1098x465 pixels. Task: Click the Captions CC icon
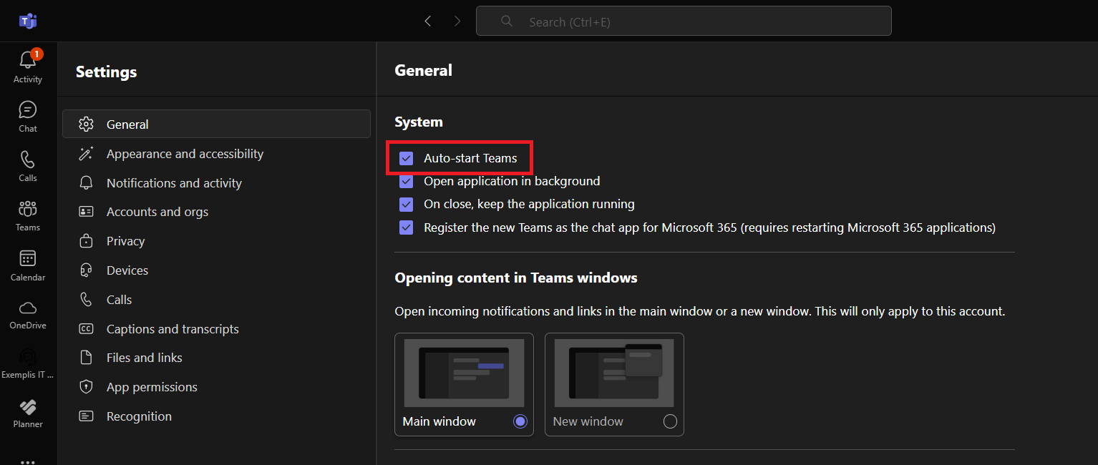pyautogui.click(x=87, y=329)
